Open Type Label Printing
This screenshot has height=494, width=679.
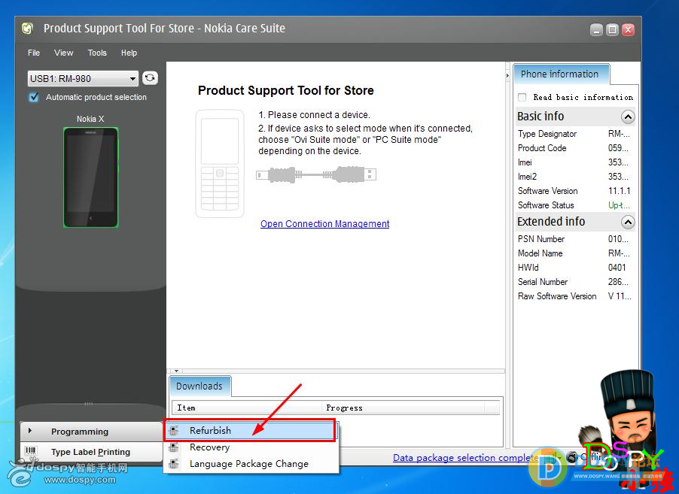[x=91, y=452]
